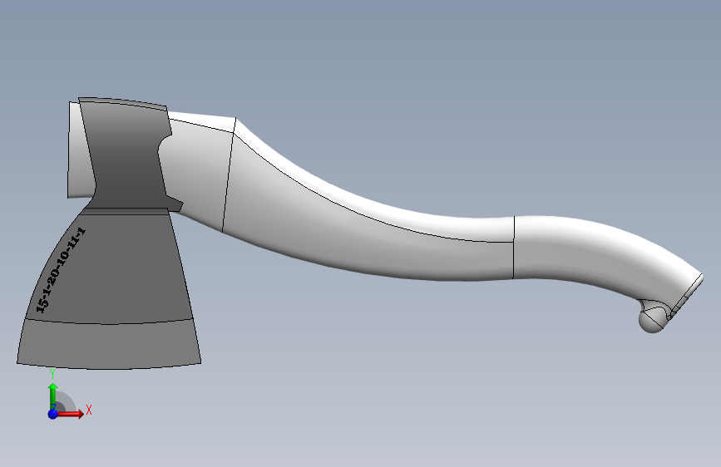Screen dimensions: 721x467
Task: Click the red X axis arrow of the triad
Action: (72, 414)
